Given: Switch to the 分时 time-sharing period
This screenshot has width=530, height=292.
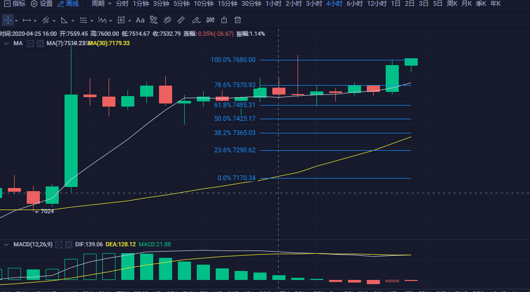Looking at the screenshot, I should (x=122, y=4).
